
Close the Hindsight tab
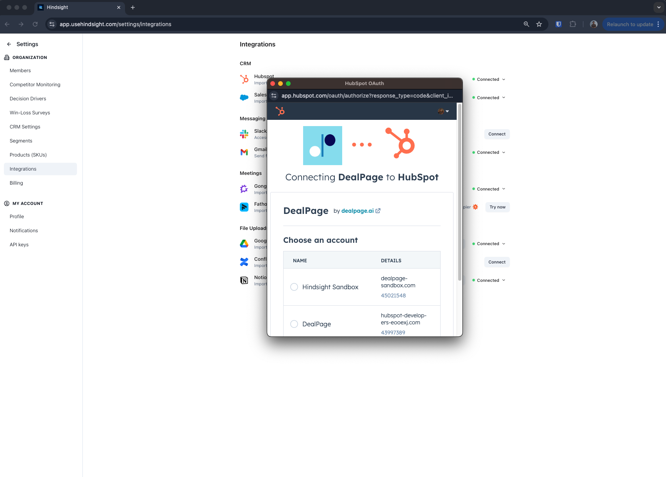coord(119,7)
